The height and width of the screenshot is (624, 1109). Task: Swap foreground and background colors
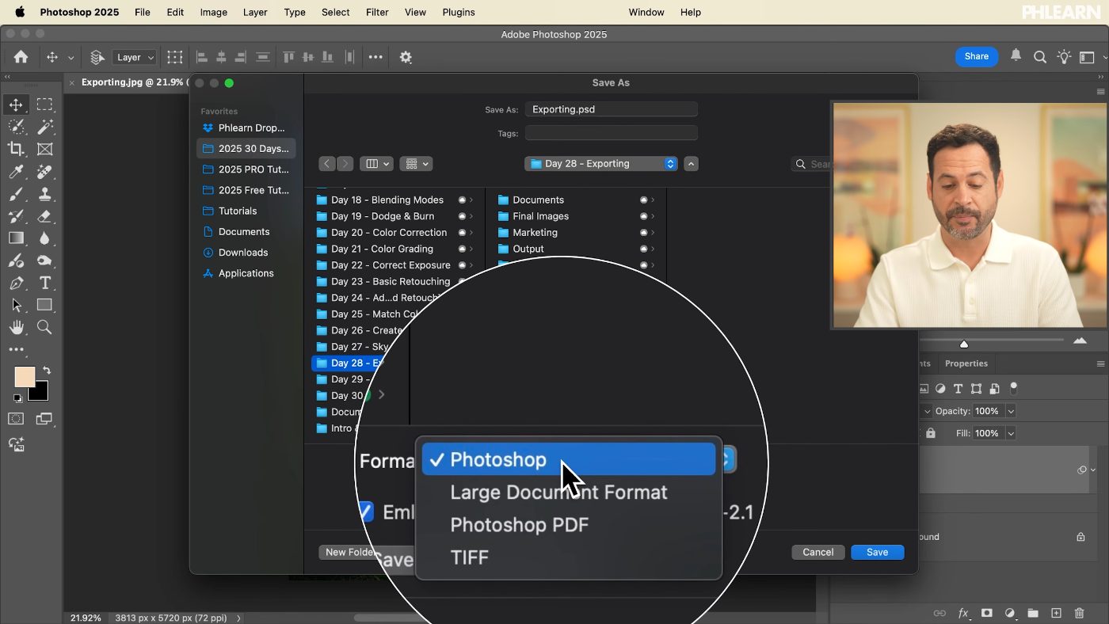click(x=47, y=370)
